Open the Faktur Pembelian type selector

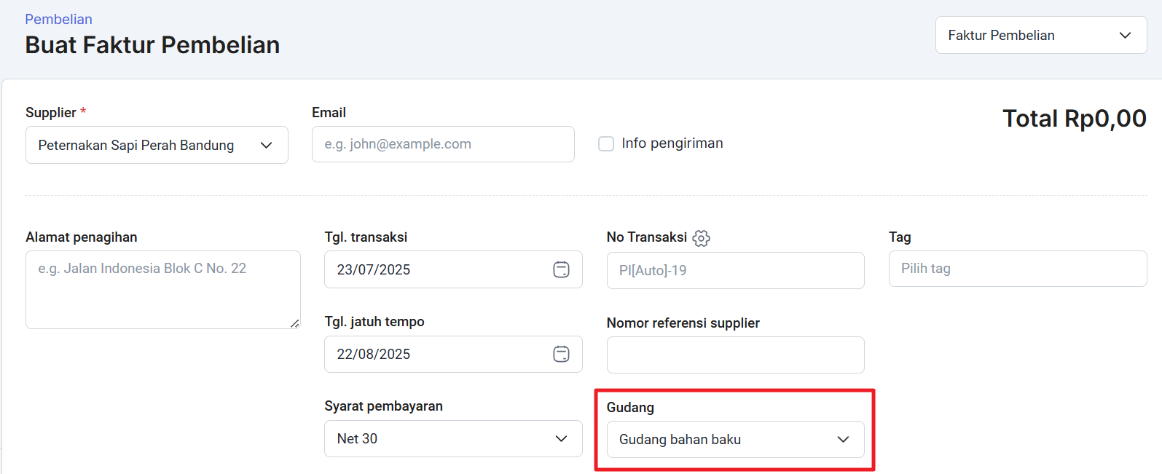(1020, 35)
